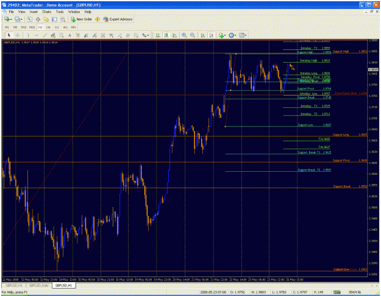This screenshot has width=381, height=296.
Task: Switch to H4 timeframe
Action: (48, 27)
